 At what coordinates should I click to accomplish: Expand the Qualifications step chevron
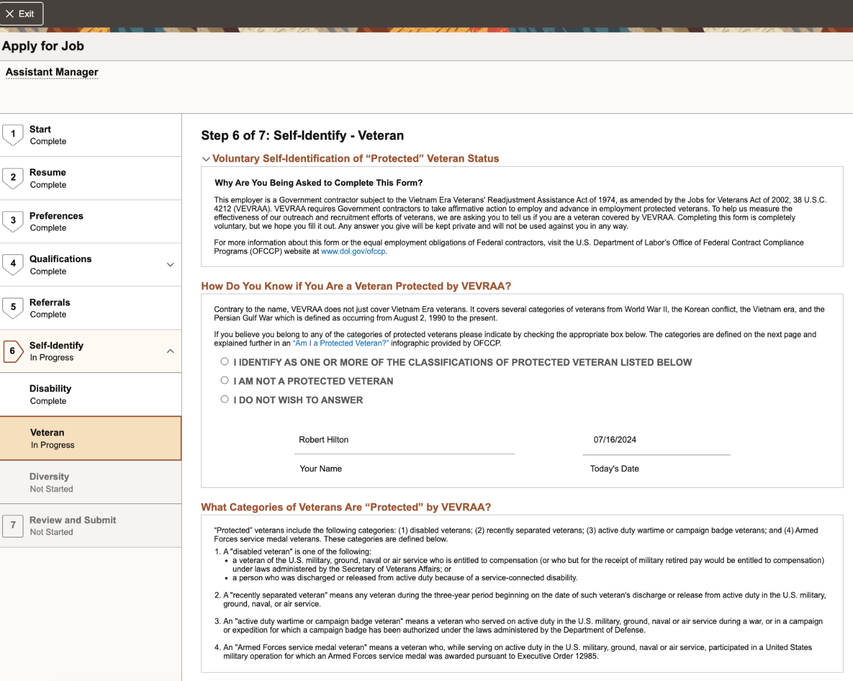click(171, 265)
